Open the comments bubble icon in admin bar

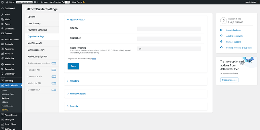point(35,2)
